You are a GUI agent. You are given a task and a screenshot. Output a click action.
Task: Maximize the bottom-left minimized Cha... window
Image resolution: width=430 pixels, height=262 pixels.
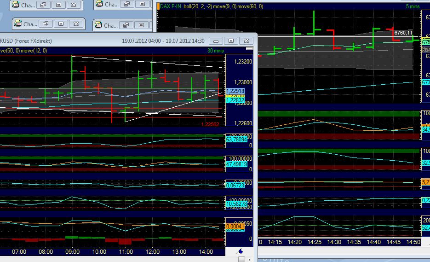click(x=61, y=24)
